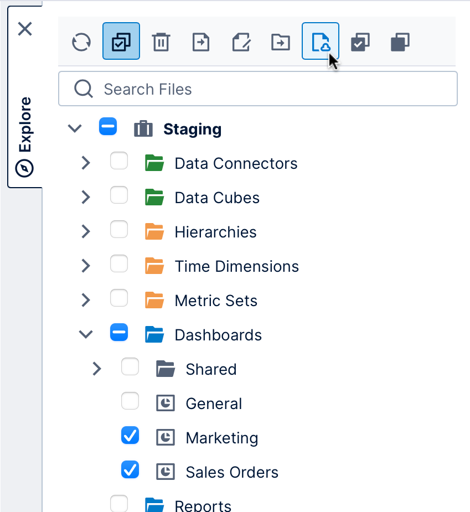This screenshot has width=470, height=512.
Task: Close the Explore panel
Action: pyautogui.click(x=24, y=29)
